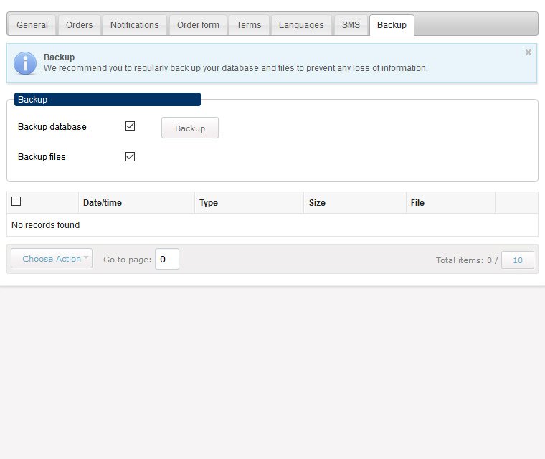This screenshot has width=545, height=459.
Task: Switch to the SMS tab
Action: (351, 25)
